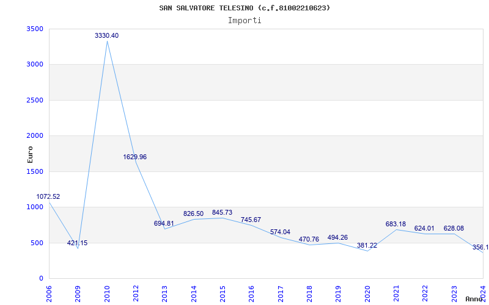
Task: Click the 0 y-axis tick label
Action: (41, 278)
